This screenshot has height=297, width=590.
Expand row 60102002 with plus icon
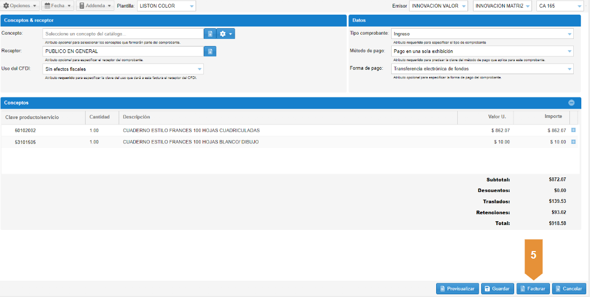[574, 130]
